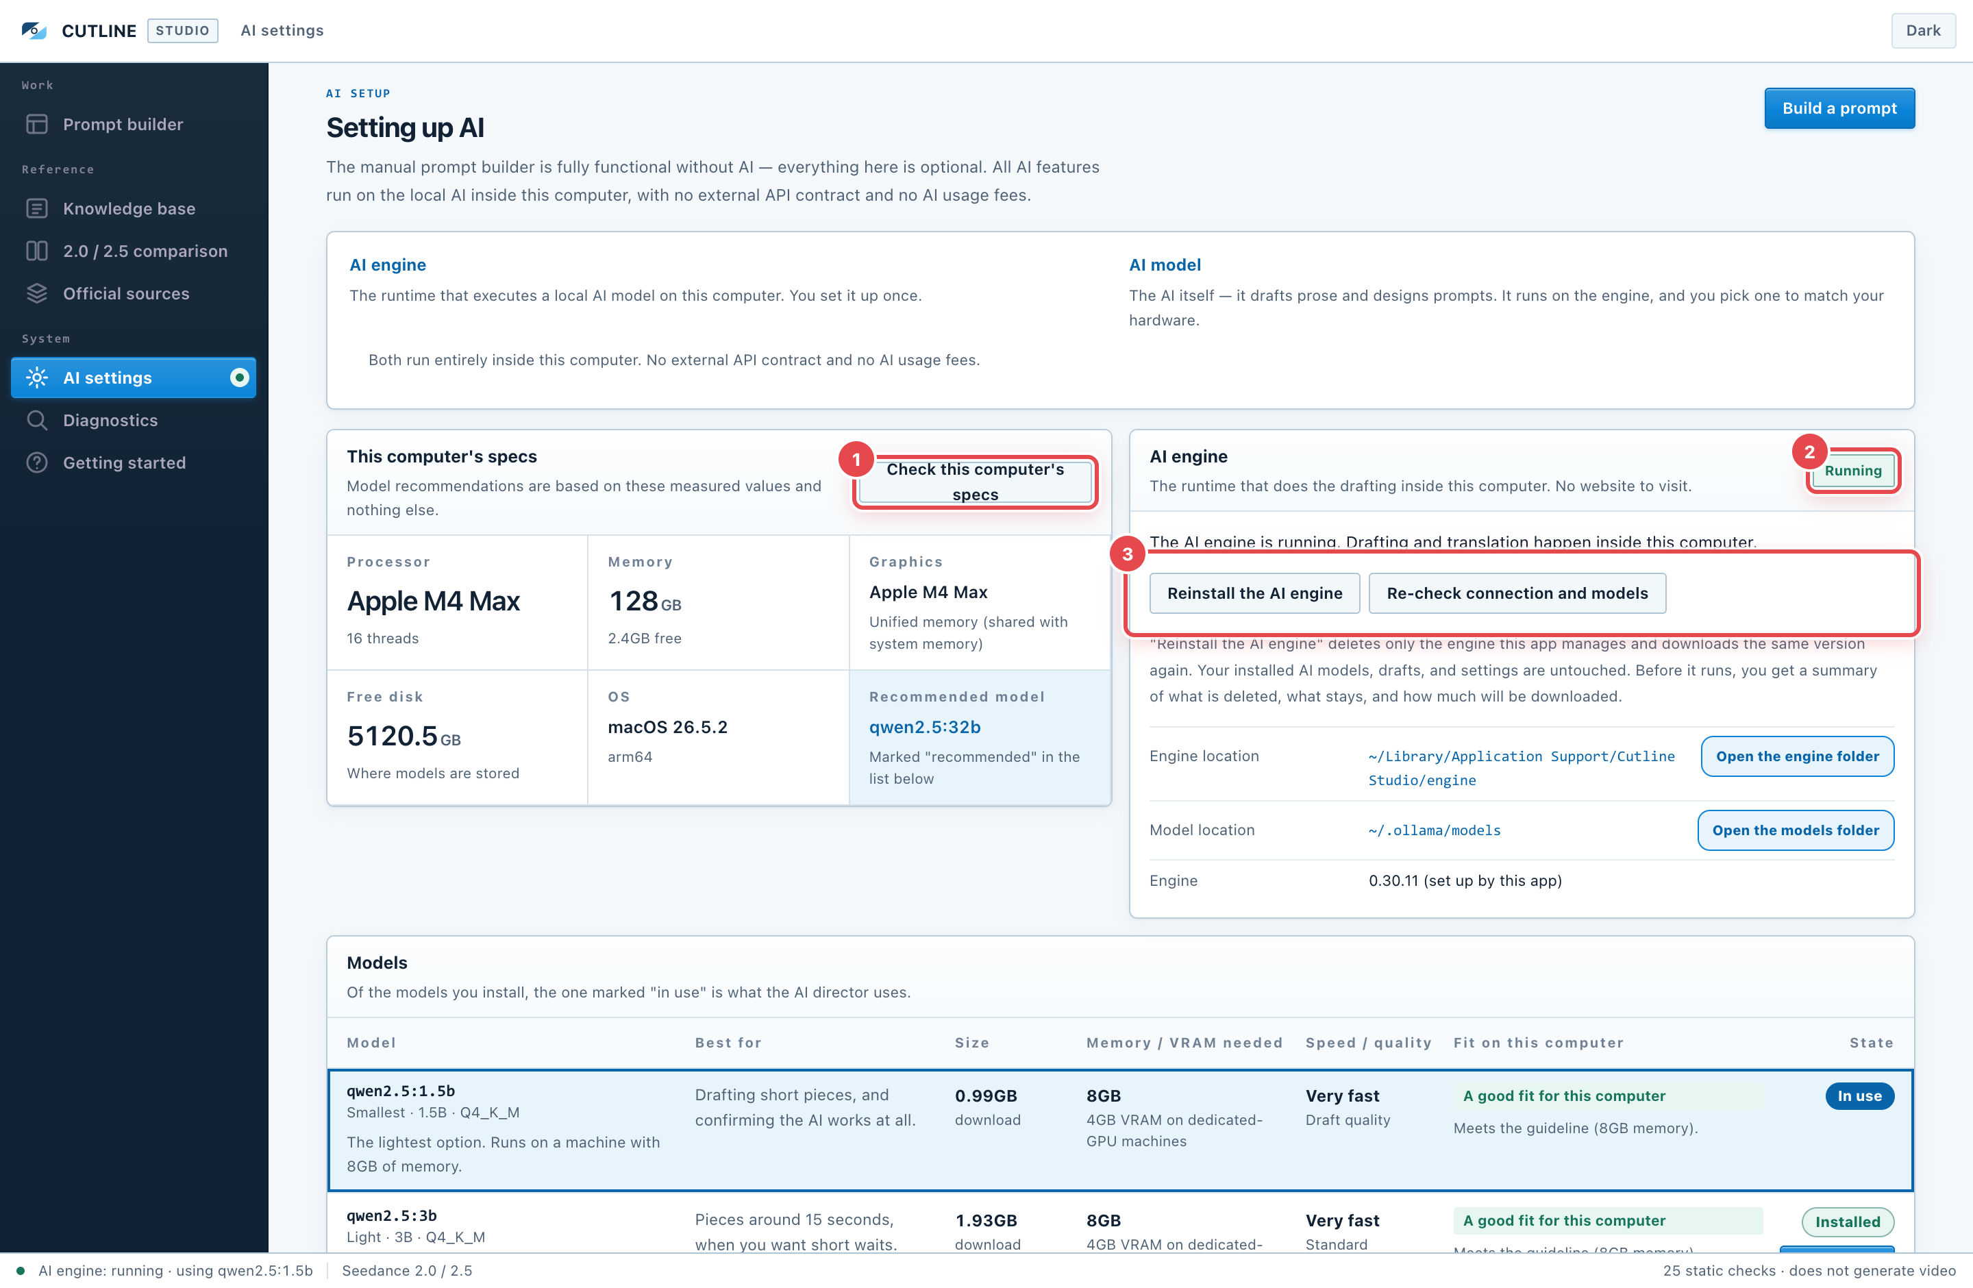This screenshot has width=1973, height=1288.
Task: Open Official sources in sidebar
Action: (134, 293)
